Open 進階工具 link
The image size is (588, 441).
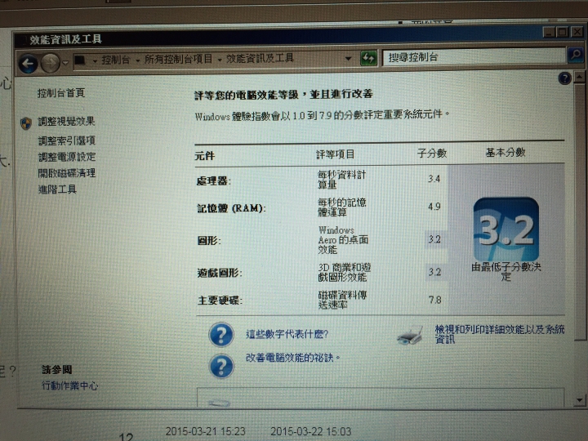57,189
